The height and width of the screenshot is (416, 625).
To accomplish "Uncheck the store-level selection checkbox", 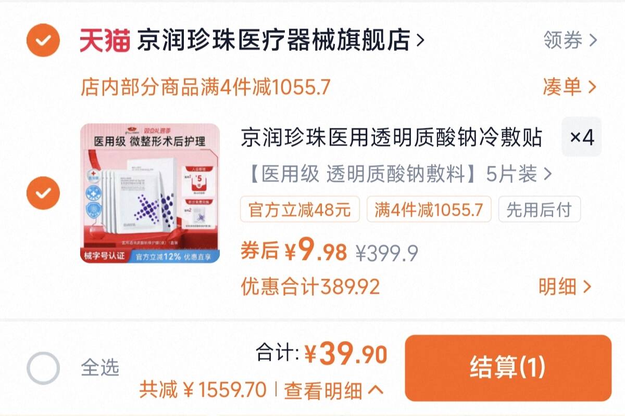I will [43, 40].
